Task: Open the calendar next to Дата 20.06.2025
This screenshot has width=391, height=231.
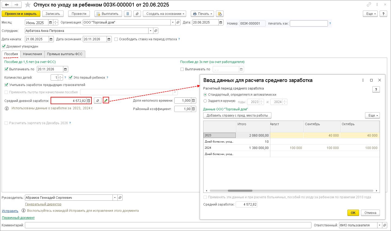Action: 221,22
